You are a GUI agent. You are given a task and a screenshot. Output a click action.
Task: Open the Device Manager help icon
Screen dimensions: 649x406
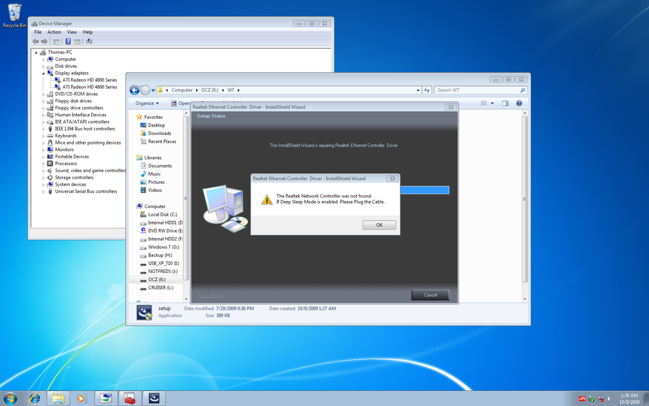coord(68,41)
